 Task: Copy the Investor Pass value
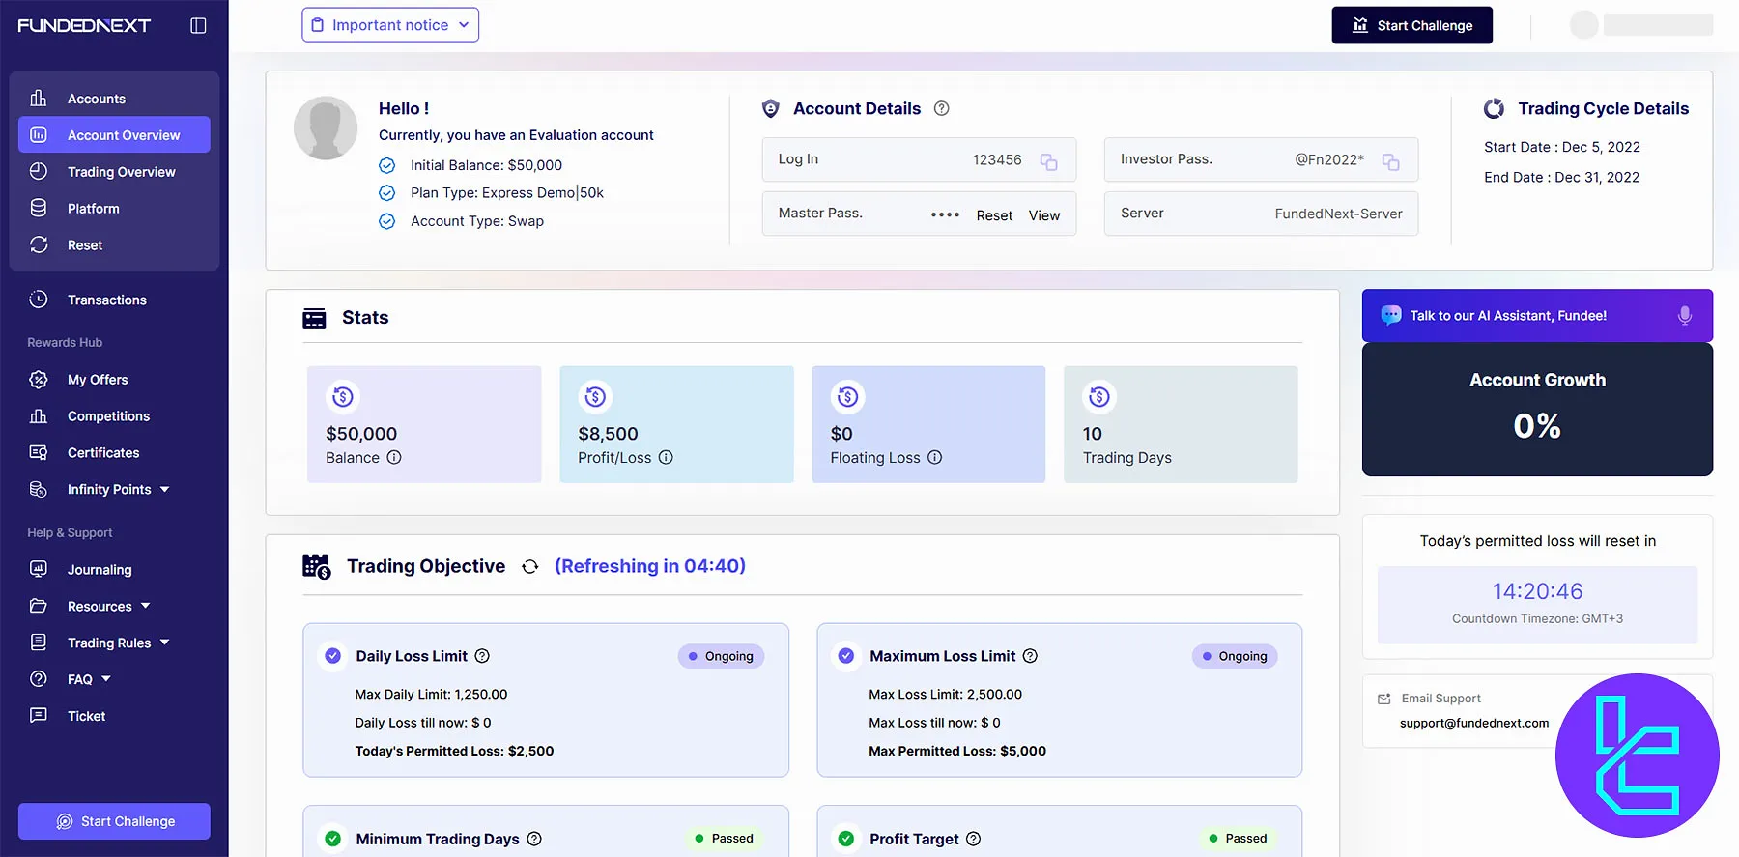1390,161
